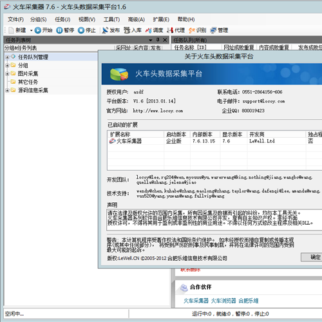Expand the 图片采集 folder node
This screenshot has width=322, height=322.
(x=7, y=73)
